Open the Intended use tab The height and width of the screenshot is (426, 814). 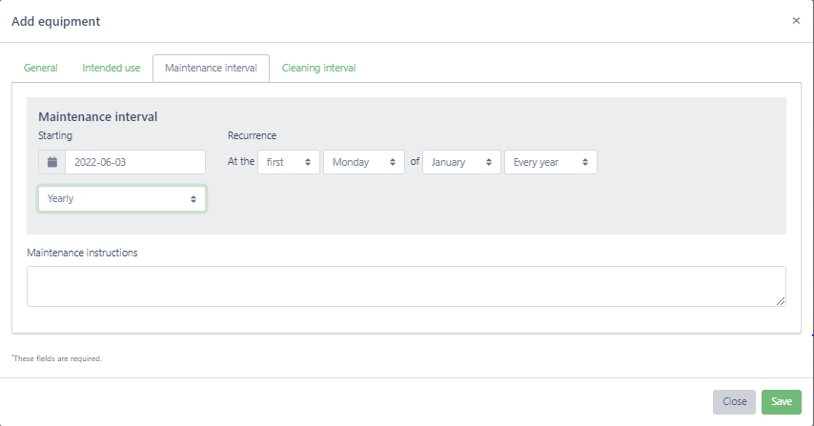pos(111,68)
